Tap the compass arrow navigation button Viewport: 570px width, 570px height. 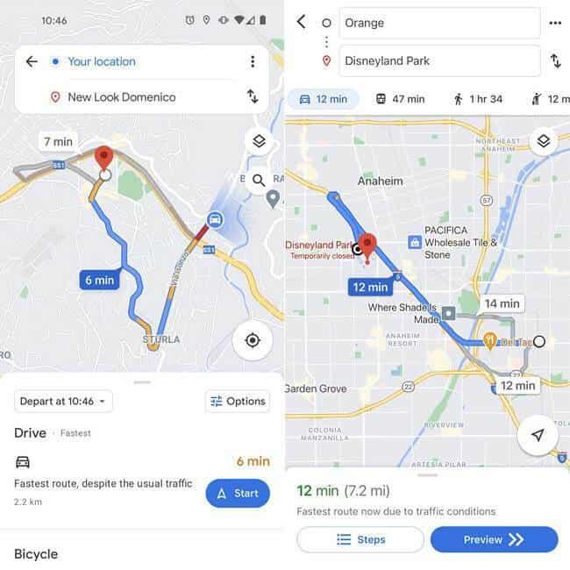pyautogui.click(x=538, y=435)
